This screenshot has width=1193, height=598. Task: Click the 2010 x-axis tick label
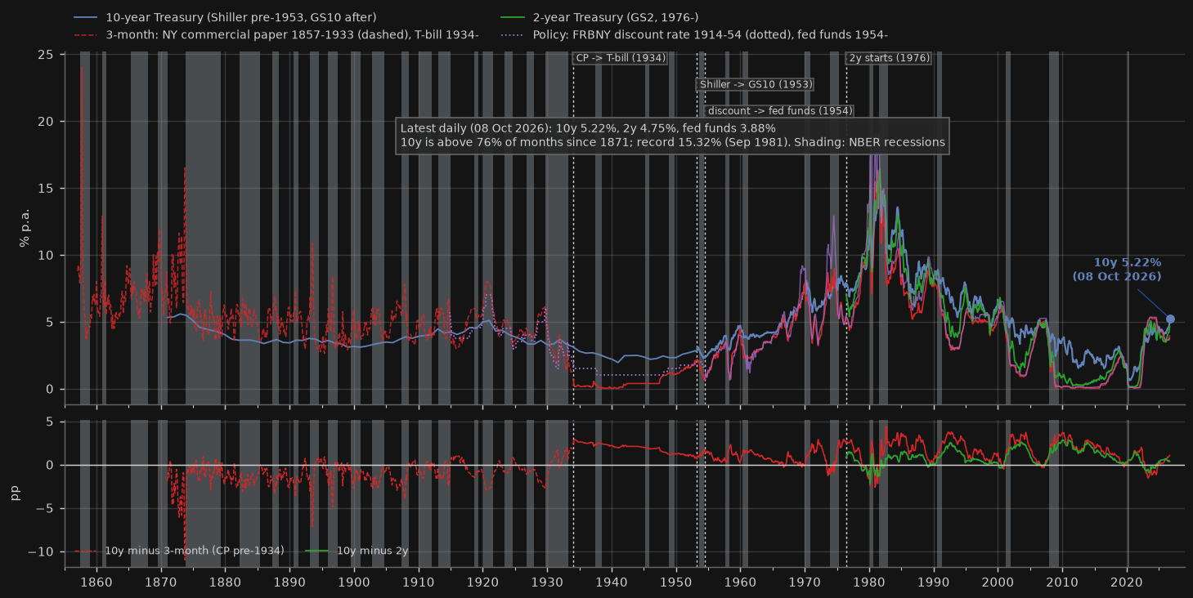point(1063,582)
